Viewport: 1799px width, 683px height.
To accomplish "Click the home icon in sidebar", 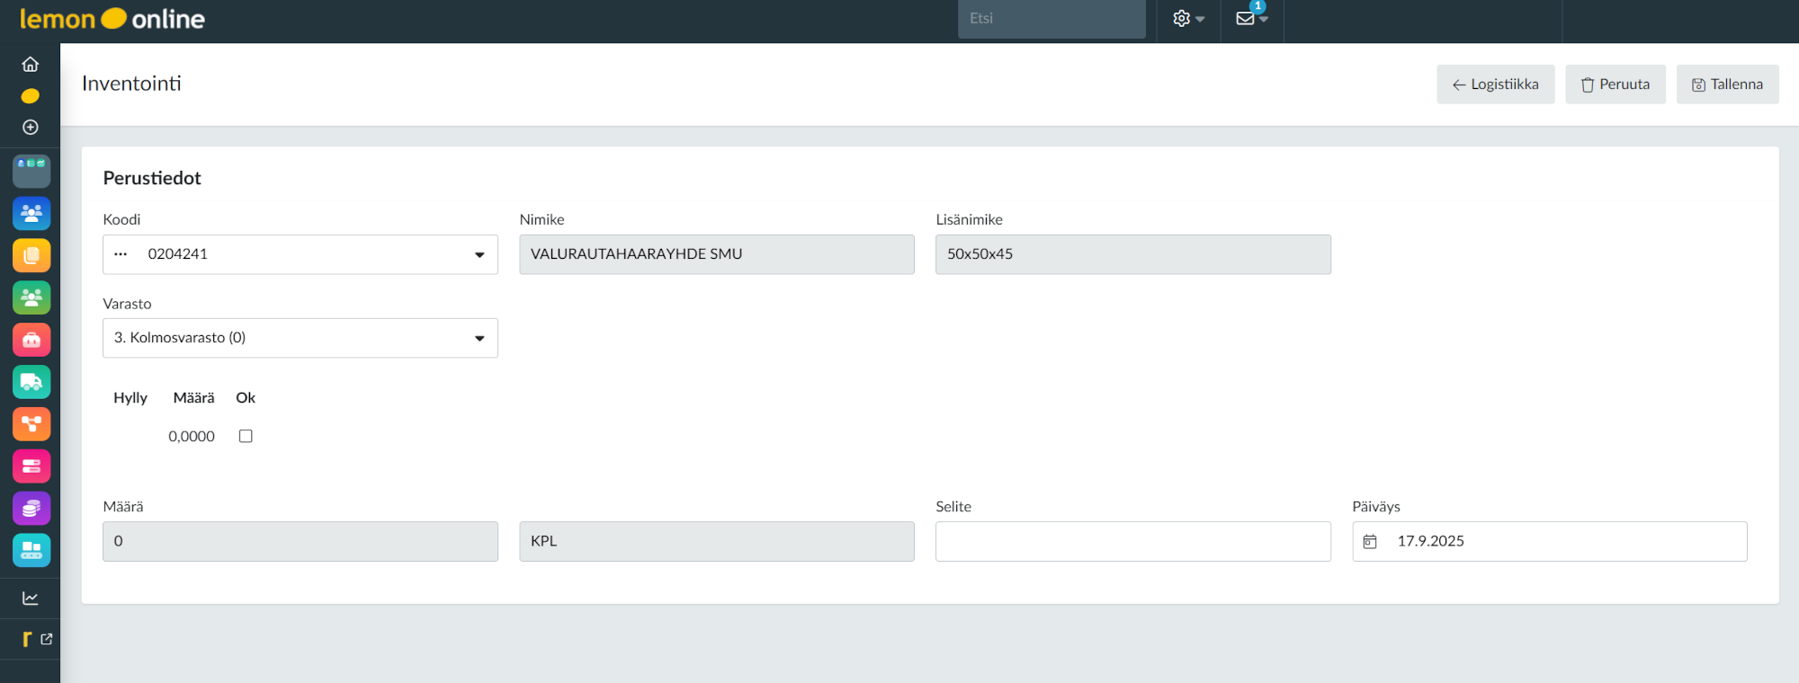I will pyautogui.click(x=31, y=65).
